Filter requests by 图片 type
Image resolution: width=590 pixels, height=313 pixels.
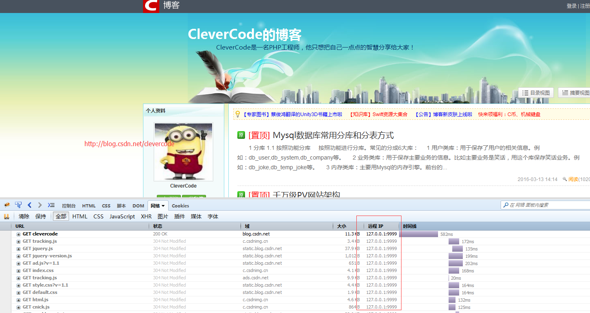pyautogui.click(x=163, y=216)
